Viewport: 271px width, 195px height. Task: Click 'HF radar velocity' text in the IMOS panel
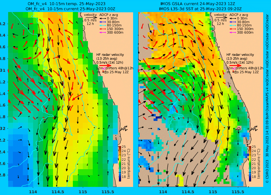[240, 55]
